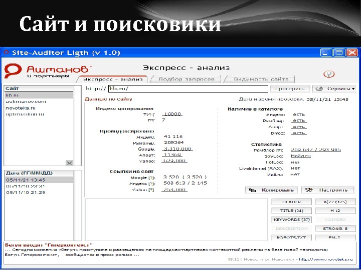Open SpyLog 'Найден' link
Screen dimensions: 361x270
[x=301, y=156]
